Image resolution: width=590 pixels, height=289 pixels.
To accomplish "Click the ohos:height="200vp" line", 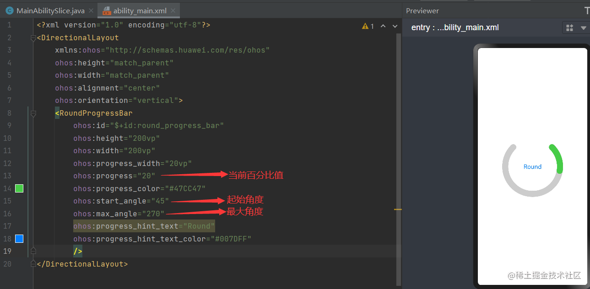I will pos(116,138).
